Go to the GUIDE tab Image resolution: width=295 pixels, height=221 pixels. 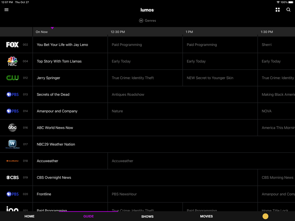click(x=88, y=216)
